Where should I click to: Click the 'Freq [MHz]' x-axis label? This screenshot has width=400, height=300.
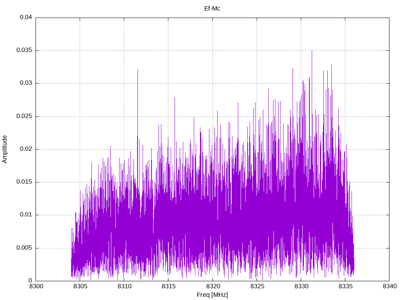click(x=212, y=295)
